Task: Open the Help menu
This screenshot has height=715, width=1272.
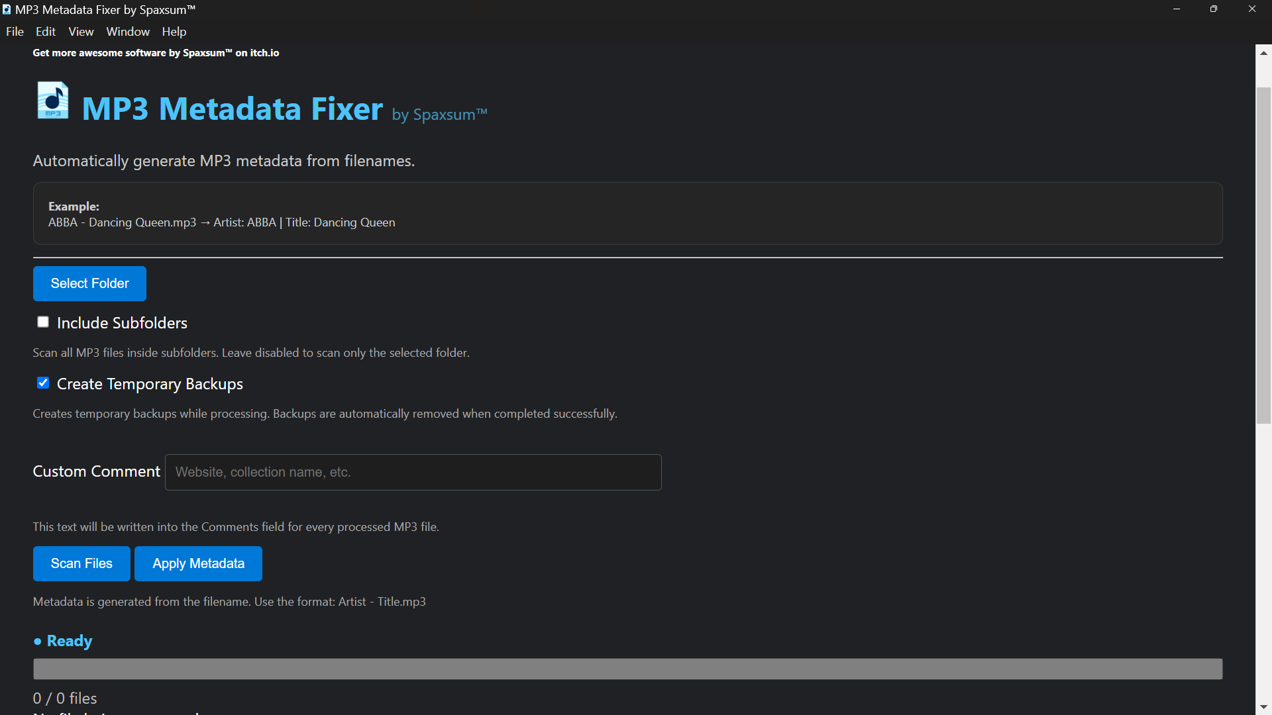Action: click(174, 32)
